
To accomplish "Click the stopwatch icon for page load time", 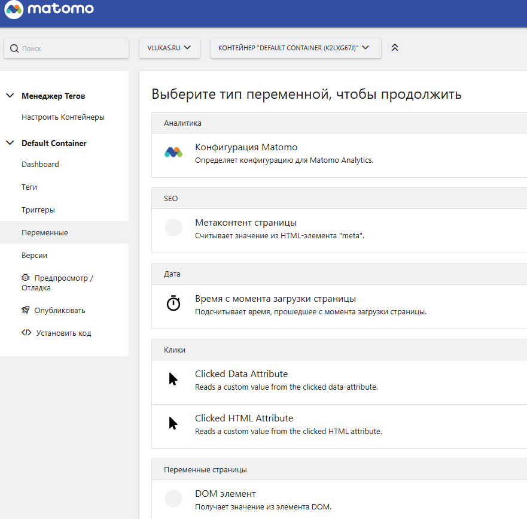I will [173, 303].
